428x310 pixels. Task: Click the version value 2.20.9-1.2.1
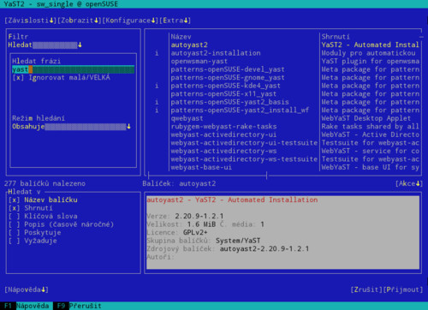(x=199, y=216)
